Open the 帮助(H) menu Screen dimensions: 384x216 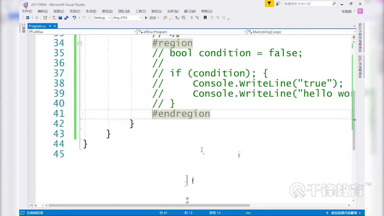(x=207, y=11)
